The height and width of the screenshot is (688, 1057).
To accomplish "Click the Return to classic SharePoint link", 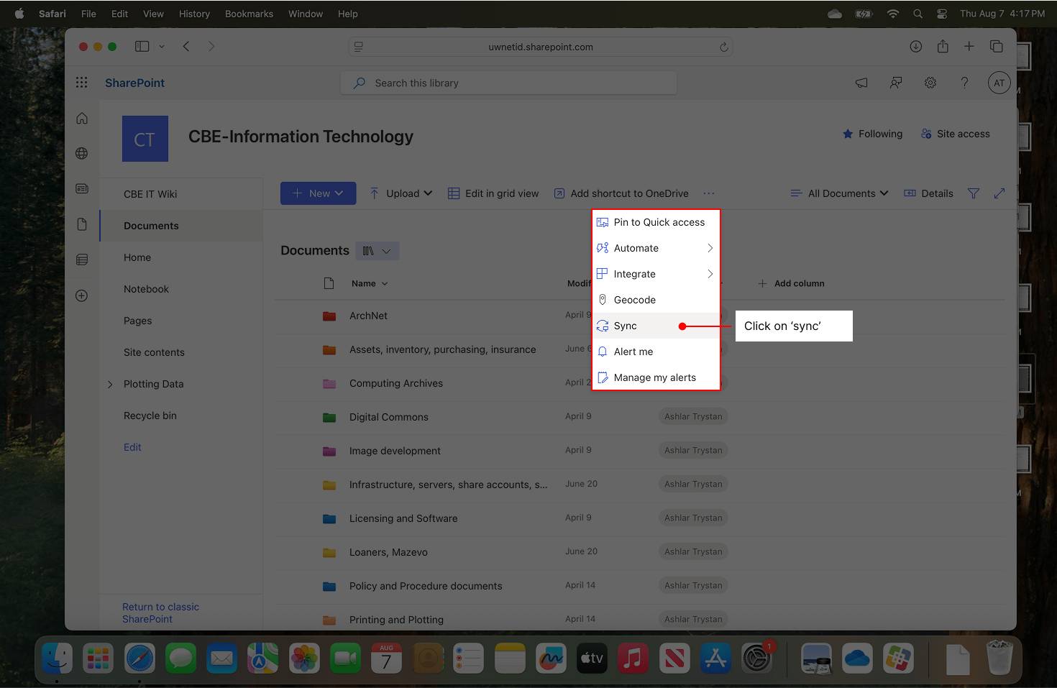I will (x=160, y=613).
